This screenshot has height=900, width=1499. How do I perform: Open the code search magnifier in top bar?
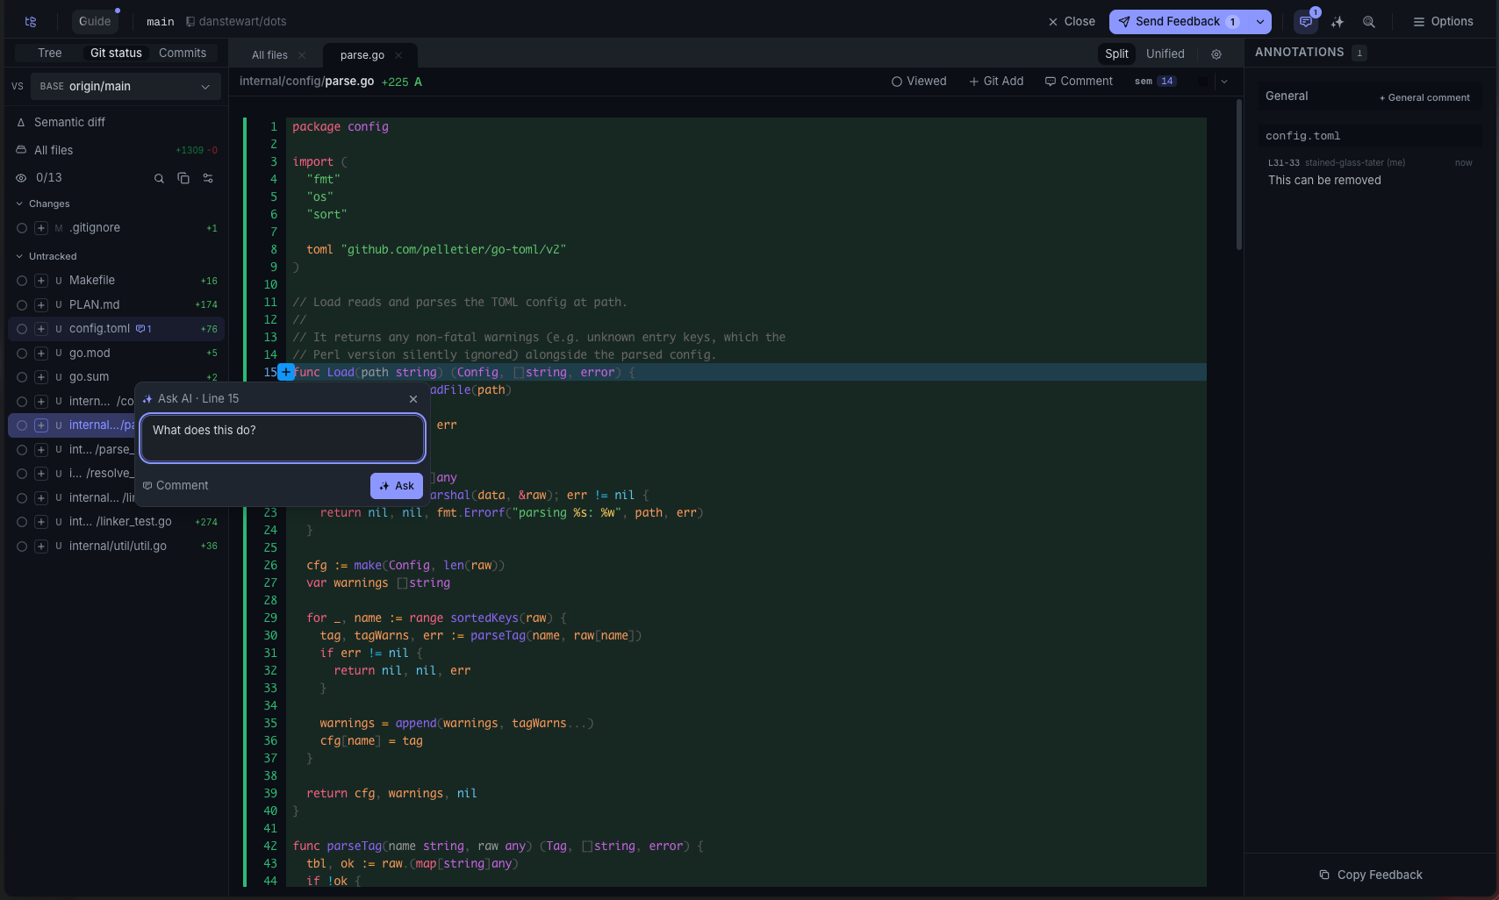pyautogui.click(x=1369, y=22)
